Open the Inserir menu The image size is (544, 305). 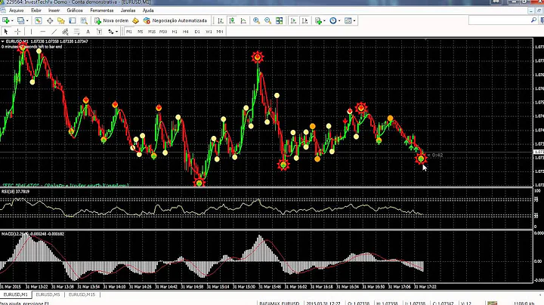point(54,11)
